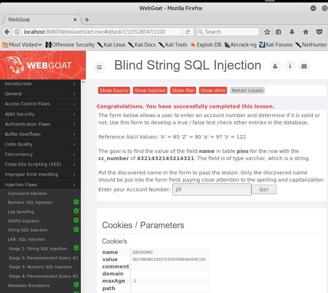Image resolution: width=328 pixels, height=293 pixels.
Task: Click the Show Solution button
Action: 150,90
